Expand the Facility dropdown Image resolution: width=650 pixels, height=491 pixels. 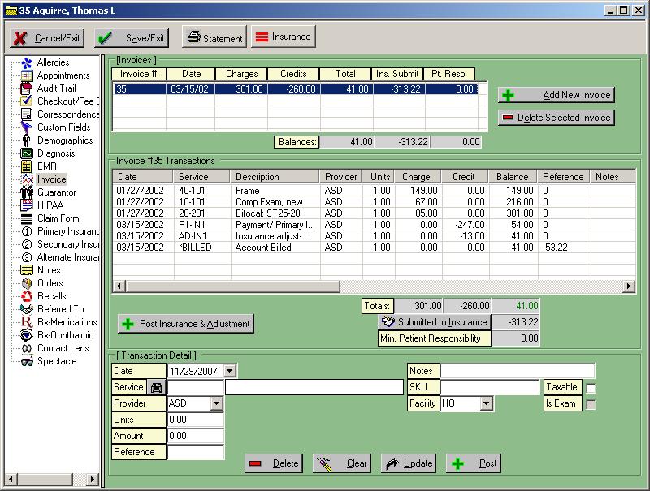[486, 403]
